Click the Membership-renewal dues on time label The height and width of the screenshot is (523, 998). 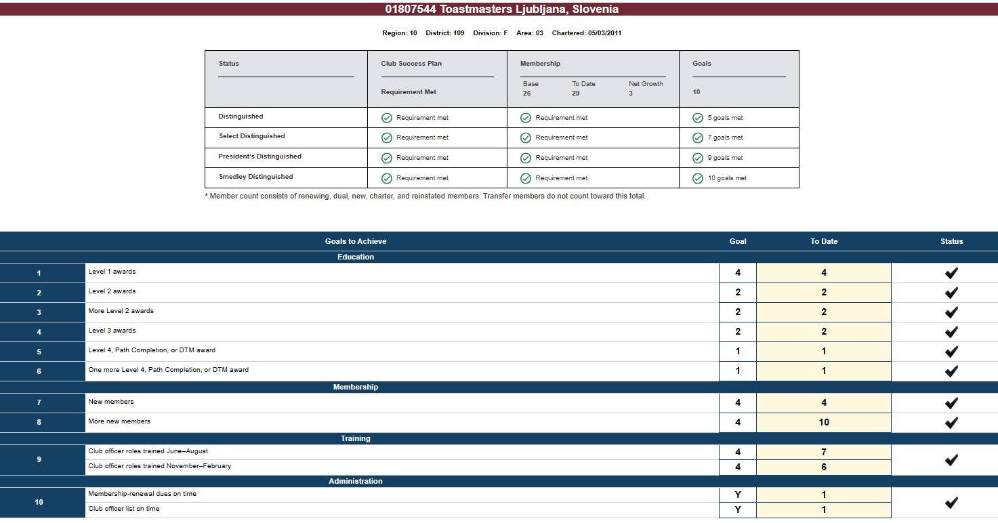point(142,494)
